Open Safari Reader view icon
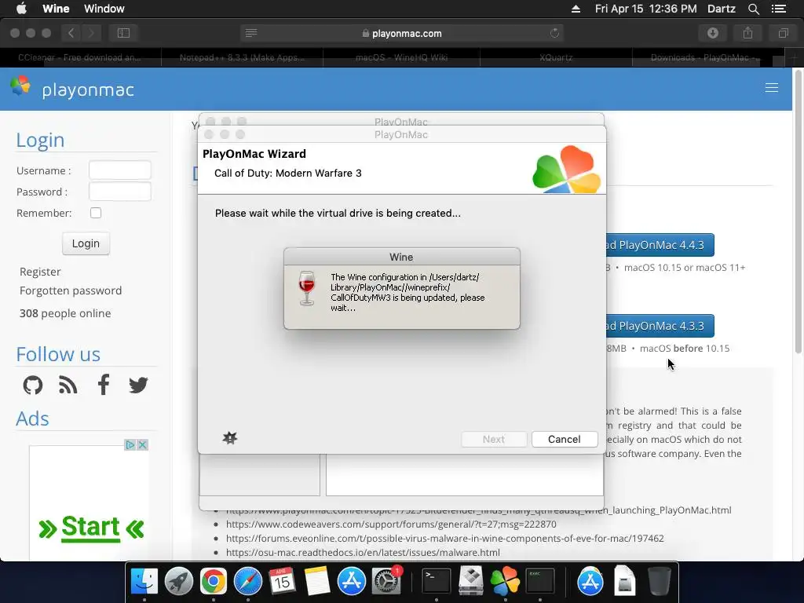The width and height of the screenshot is (804, 603). tap(251, 33)
